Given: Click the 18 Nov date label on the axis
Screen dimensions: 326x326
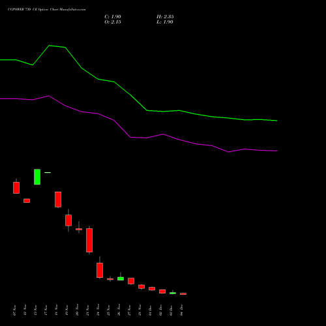Looking at the screenshot, I should (56, 310).
